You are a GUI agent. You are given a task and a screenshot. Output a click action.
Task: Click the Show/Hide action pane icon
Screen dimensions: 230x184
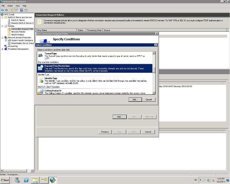[26, 10]
